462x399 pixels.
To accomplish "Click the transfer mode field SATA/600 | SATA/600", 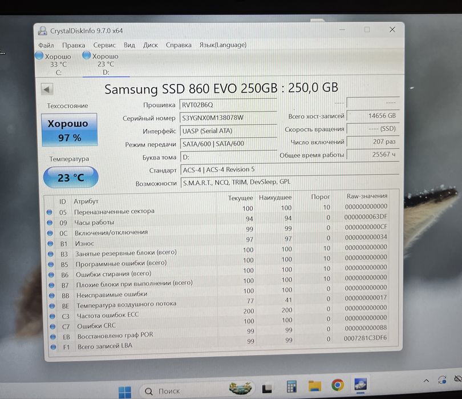I will pyautogui.click(x=228, y=144).
